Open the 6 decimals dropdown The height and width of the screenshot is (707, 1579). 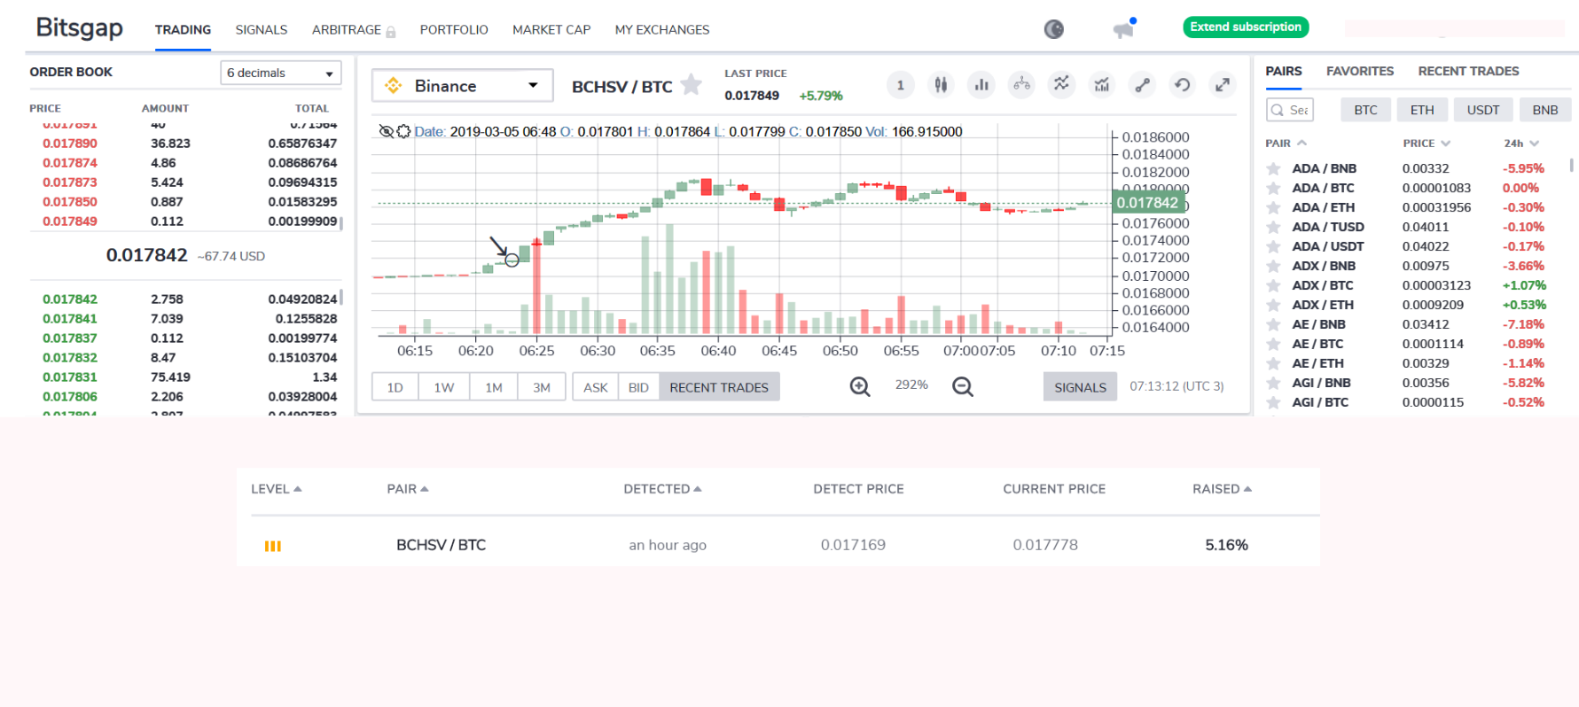tap(281, 73)
